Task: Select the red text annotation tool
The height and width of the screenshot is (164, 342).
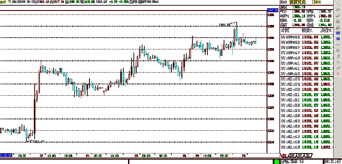Action: [338, 73]
